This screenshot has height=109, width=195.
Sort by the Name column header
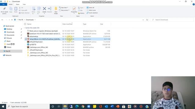point(29,24)
